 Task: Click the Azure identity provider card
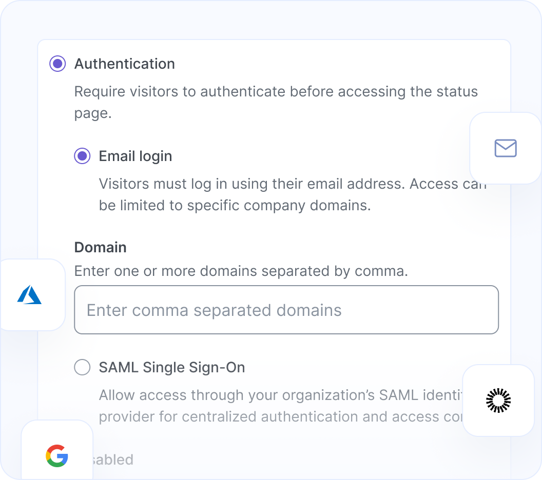[x=30, y=295]
